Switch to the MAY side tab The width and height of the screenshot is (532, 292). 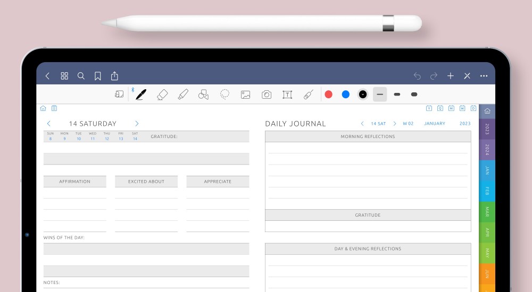click(x=487, y=253)
